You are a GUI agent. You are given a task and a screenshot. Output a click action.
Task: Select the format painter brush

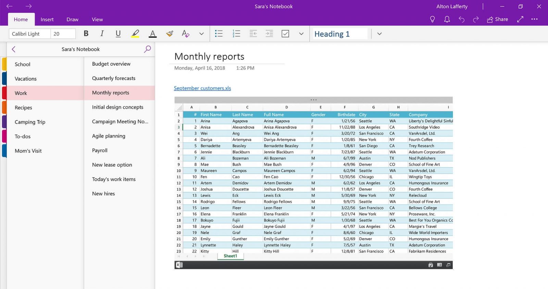tap(170, 34)
